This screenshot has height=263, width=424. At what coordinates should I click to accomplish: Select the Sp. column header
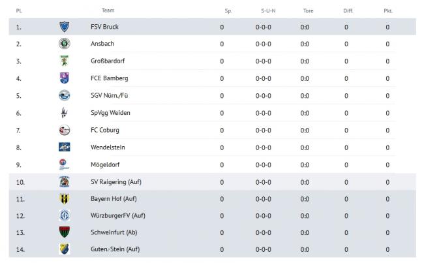coord(228,11)
